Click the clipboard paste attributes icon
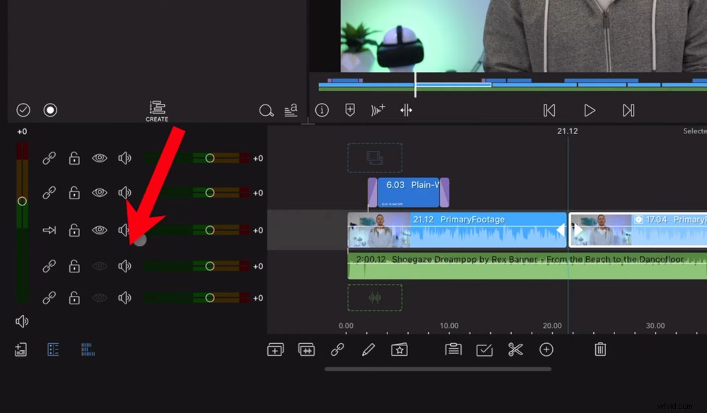The image size is (707, 413). 453,349
